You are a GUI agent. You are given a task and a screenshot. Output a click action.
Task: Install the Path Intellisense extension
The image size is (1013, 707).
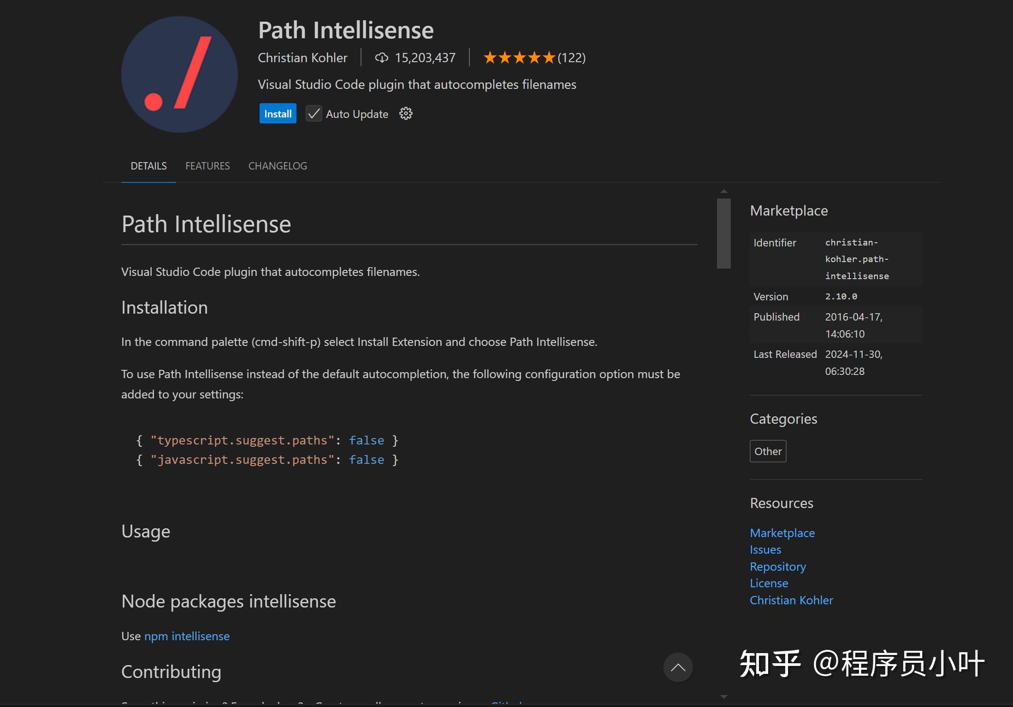pyautogui.click(x=278, y=113)
